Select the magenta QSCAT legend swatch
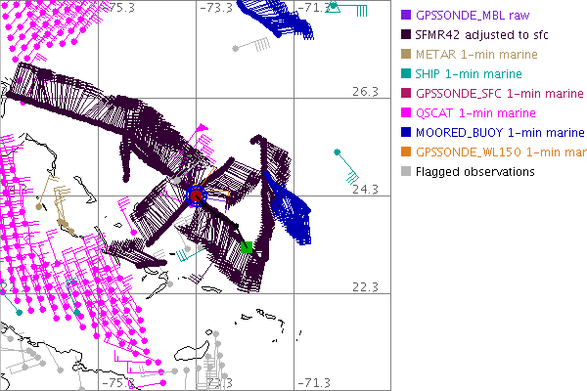 (x=406, y=113)
